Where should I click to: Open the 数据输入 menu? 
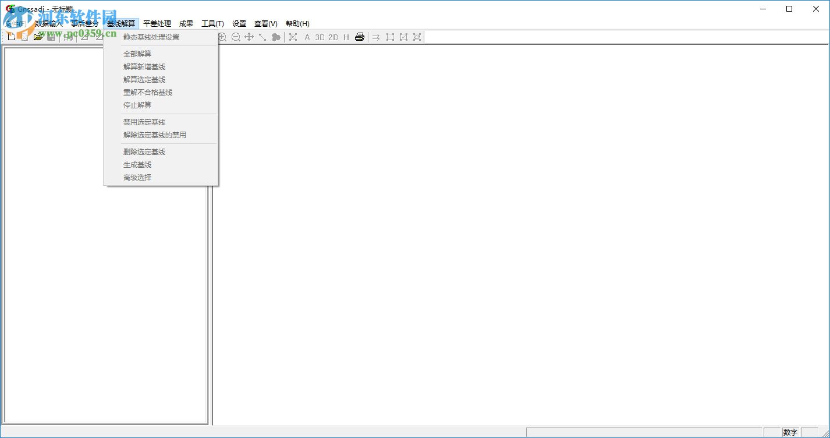48,24
